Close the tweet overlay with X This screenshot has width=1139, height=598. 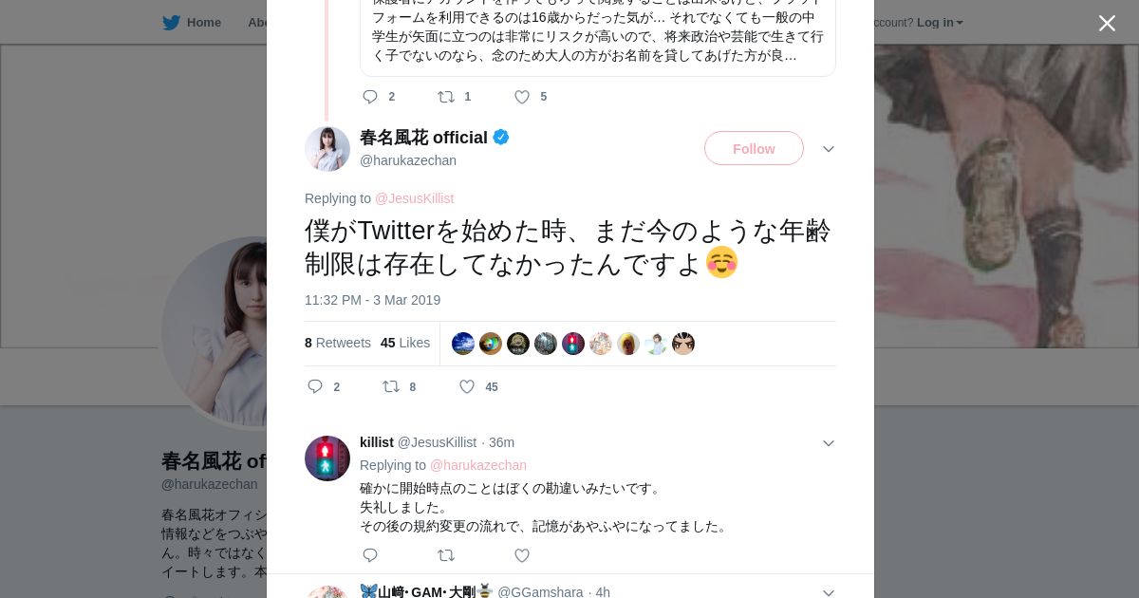click(1107, 24)
